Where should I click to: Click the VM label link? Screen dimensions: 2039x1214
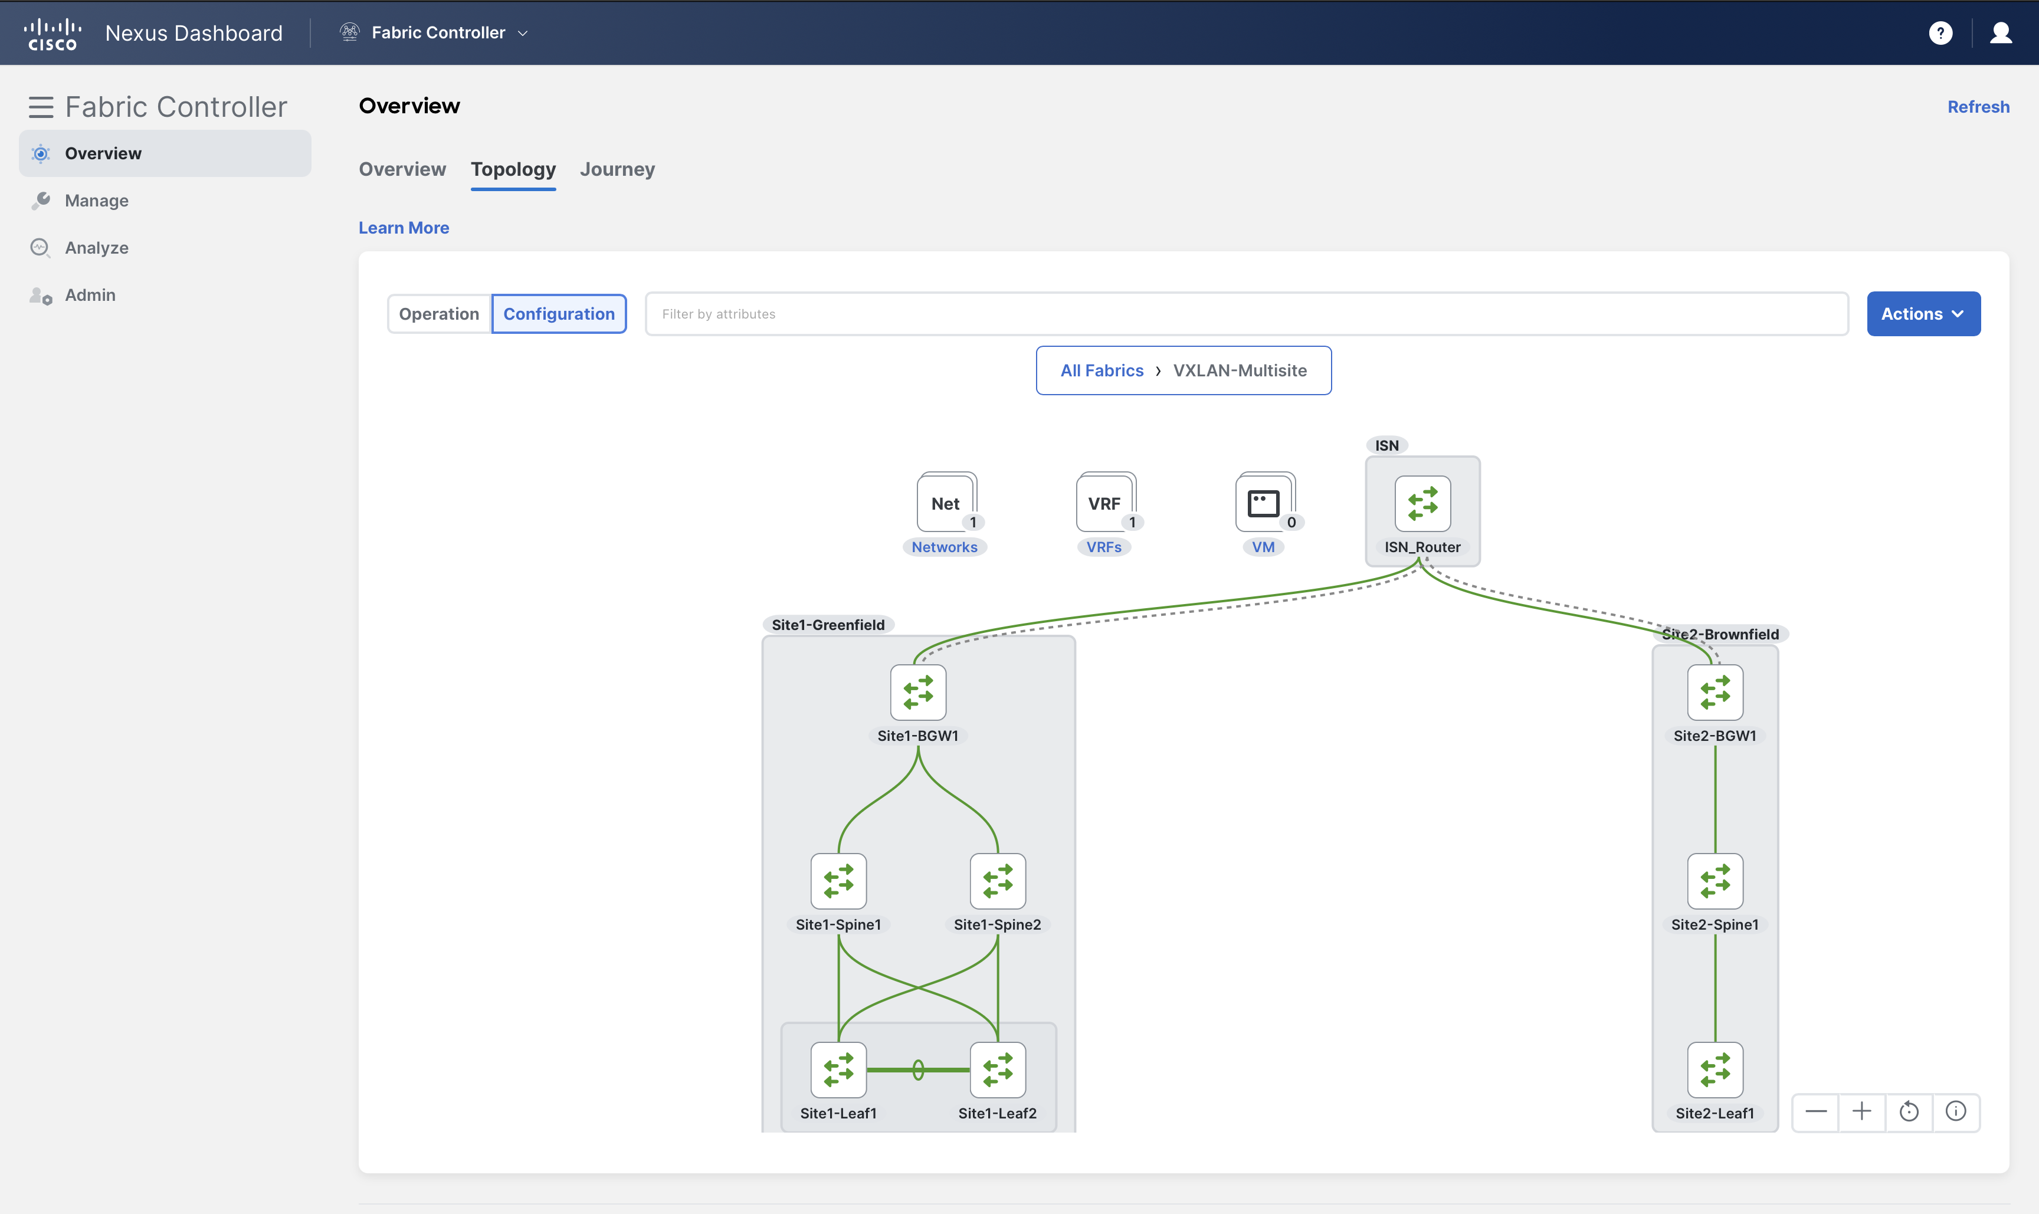coord(1263,546)
